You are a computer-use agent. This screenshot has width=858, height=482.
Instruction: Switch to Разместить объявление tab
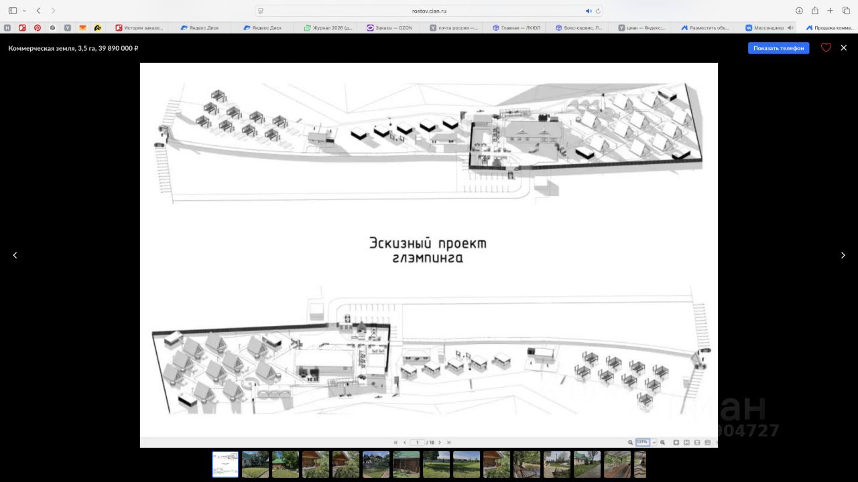click(x=705, y=28)
